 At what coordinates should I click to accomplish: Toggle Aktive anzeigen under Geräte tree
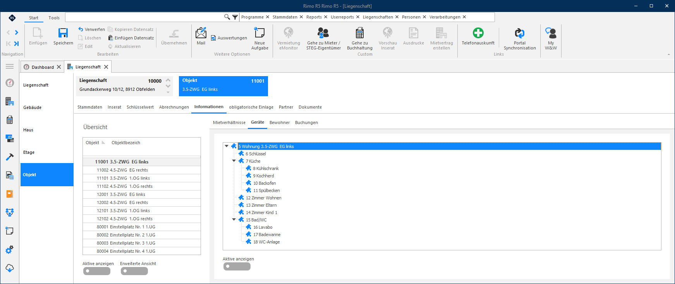coord(237,267)
